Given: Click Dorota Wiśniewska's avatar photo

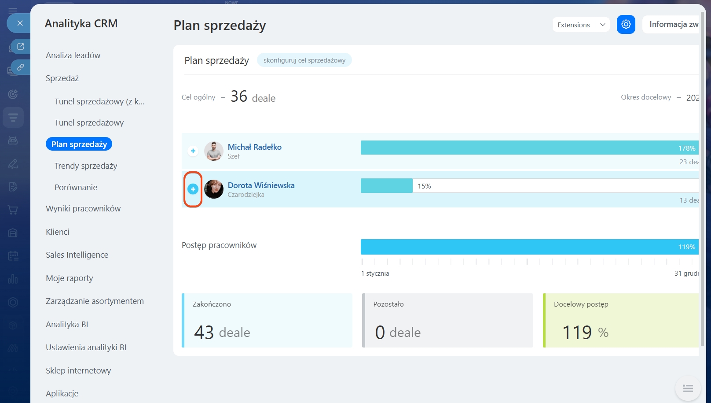Looking at the screenshot, I should (214, 189).
